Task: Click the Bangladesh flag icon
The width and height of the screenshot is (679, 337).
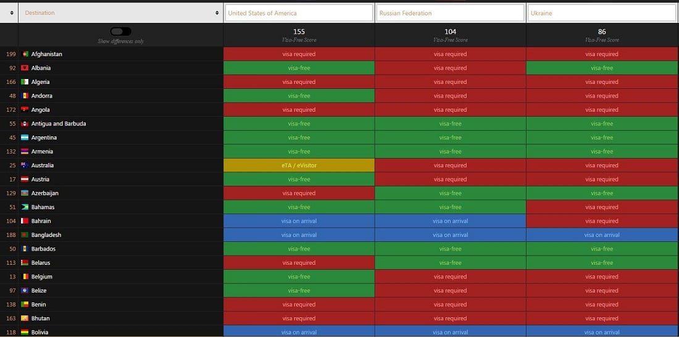Action: click(x=25, y=235)
